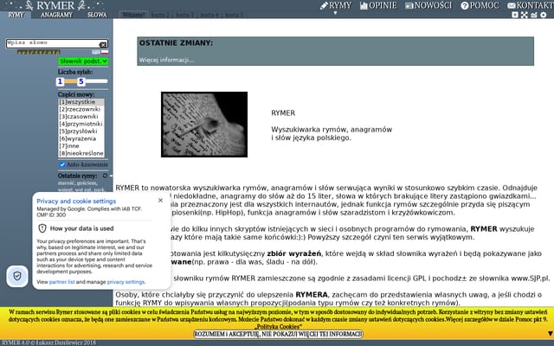This screenshot has height=346, width=554.
Task: Toggle fullscreen with the expand arrows icon
Action: click(x=525, y=15)
